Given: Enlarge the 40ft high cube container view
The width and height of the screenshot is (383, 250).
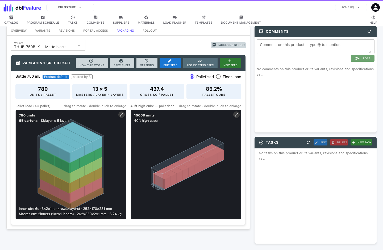Looking at the screenshot, I should point(236,115).
